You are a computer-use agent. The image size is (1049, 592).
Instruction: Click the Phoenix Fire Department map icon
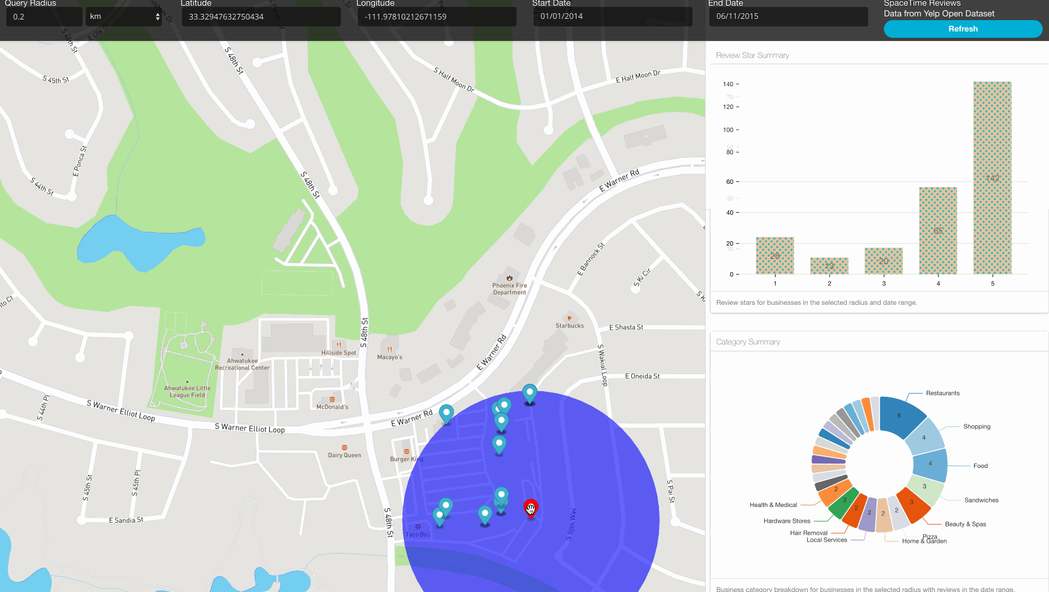click(x=509, y=277)
